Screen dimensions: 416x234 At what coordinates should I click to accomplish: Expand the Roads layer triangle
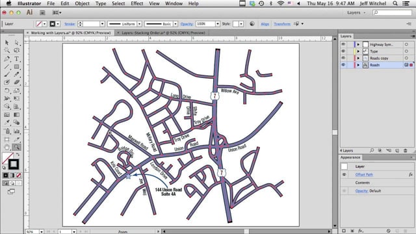(358, 65)
